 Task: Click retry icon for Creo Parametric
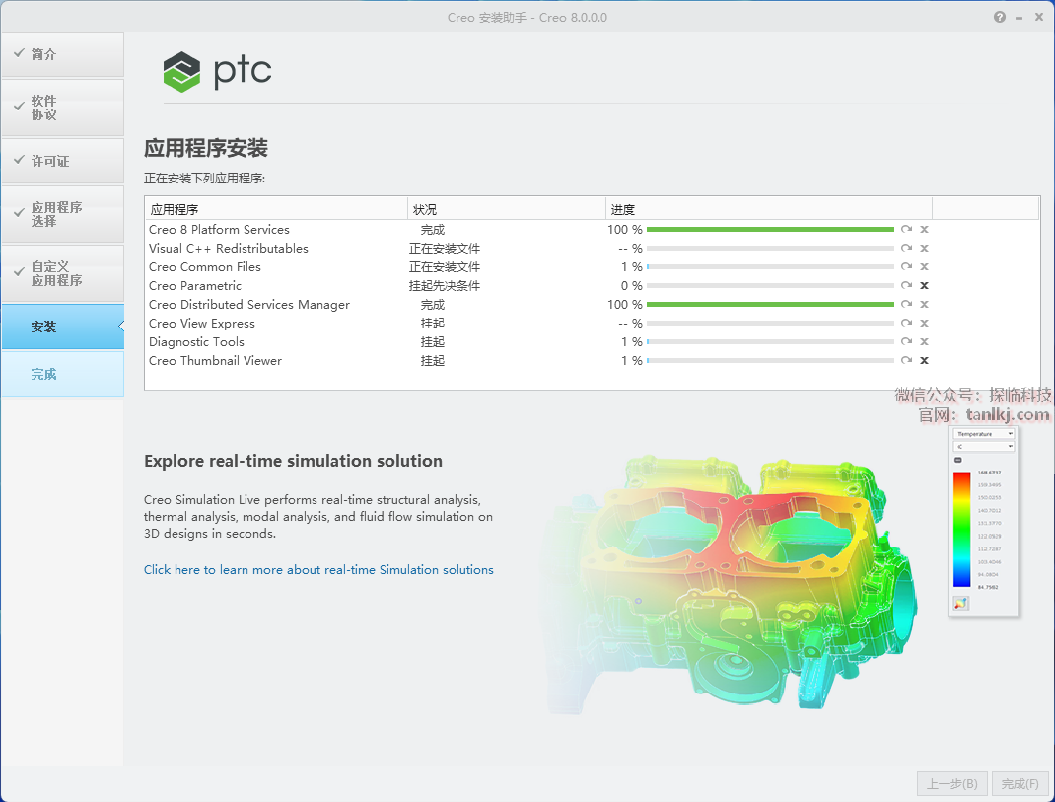click(x=906, y=285)
